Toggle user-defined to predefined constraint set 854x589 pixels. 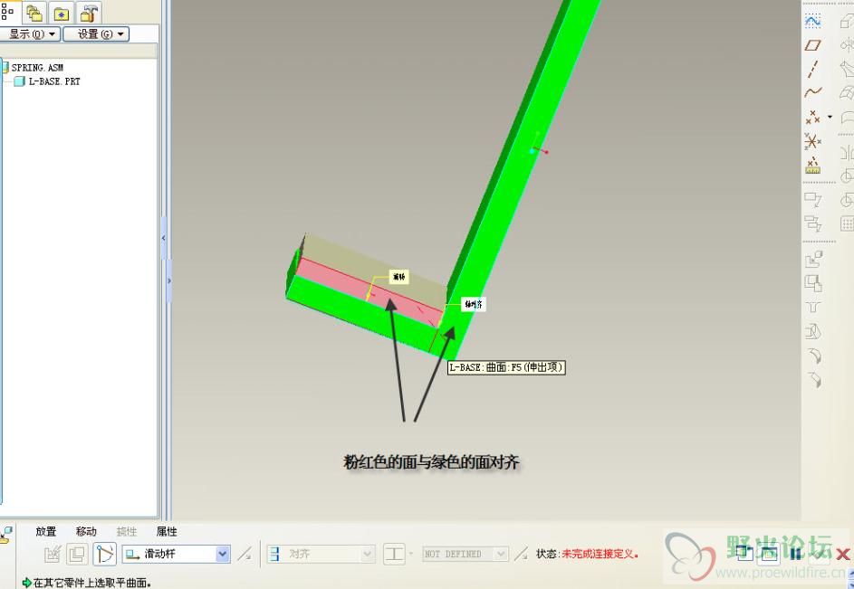point(104,554)
